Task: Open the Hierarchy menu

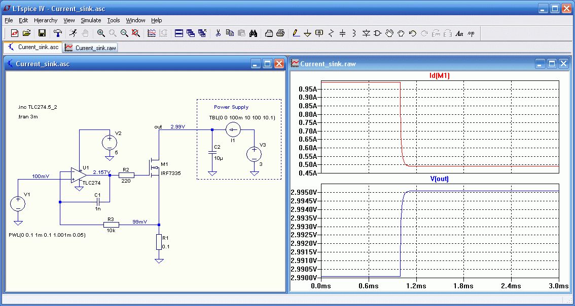Action: click(x=46, y=20)
